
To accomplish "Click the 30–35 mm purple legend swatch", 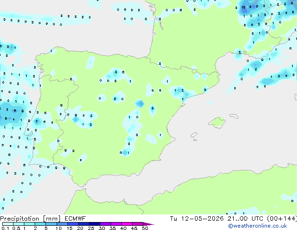I will pos(105,224).
